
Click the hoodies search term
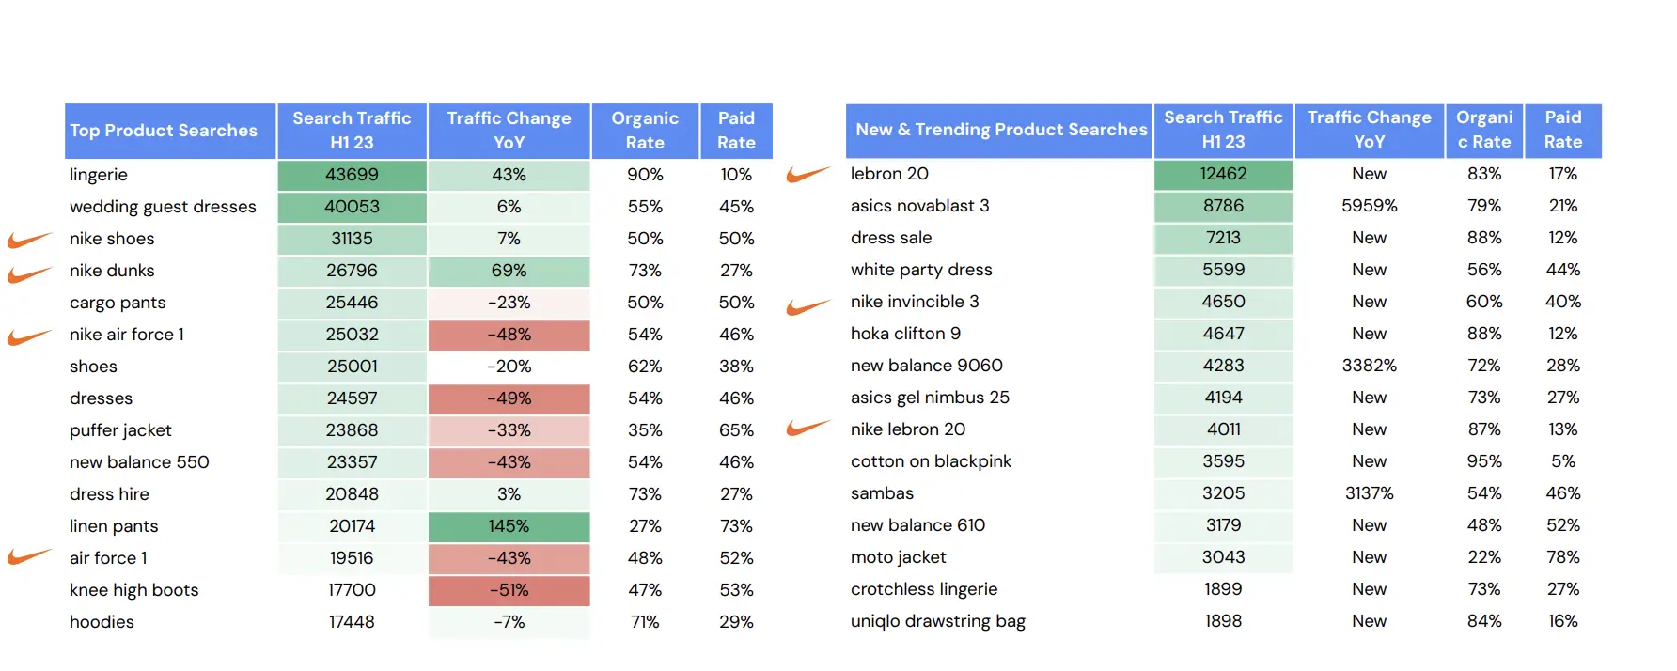[102, 622]
